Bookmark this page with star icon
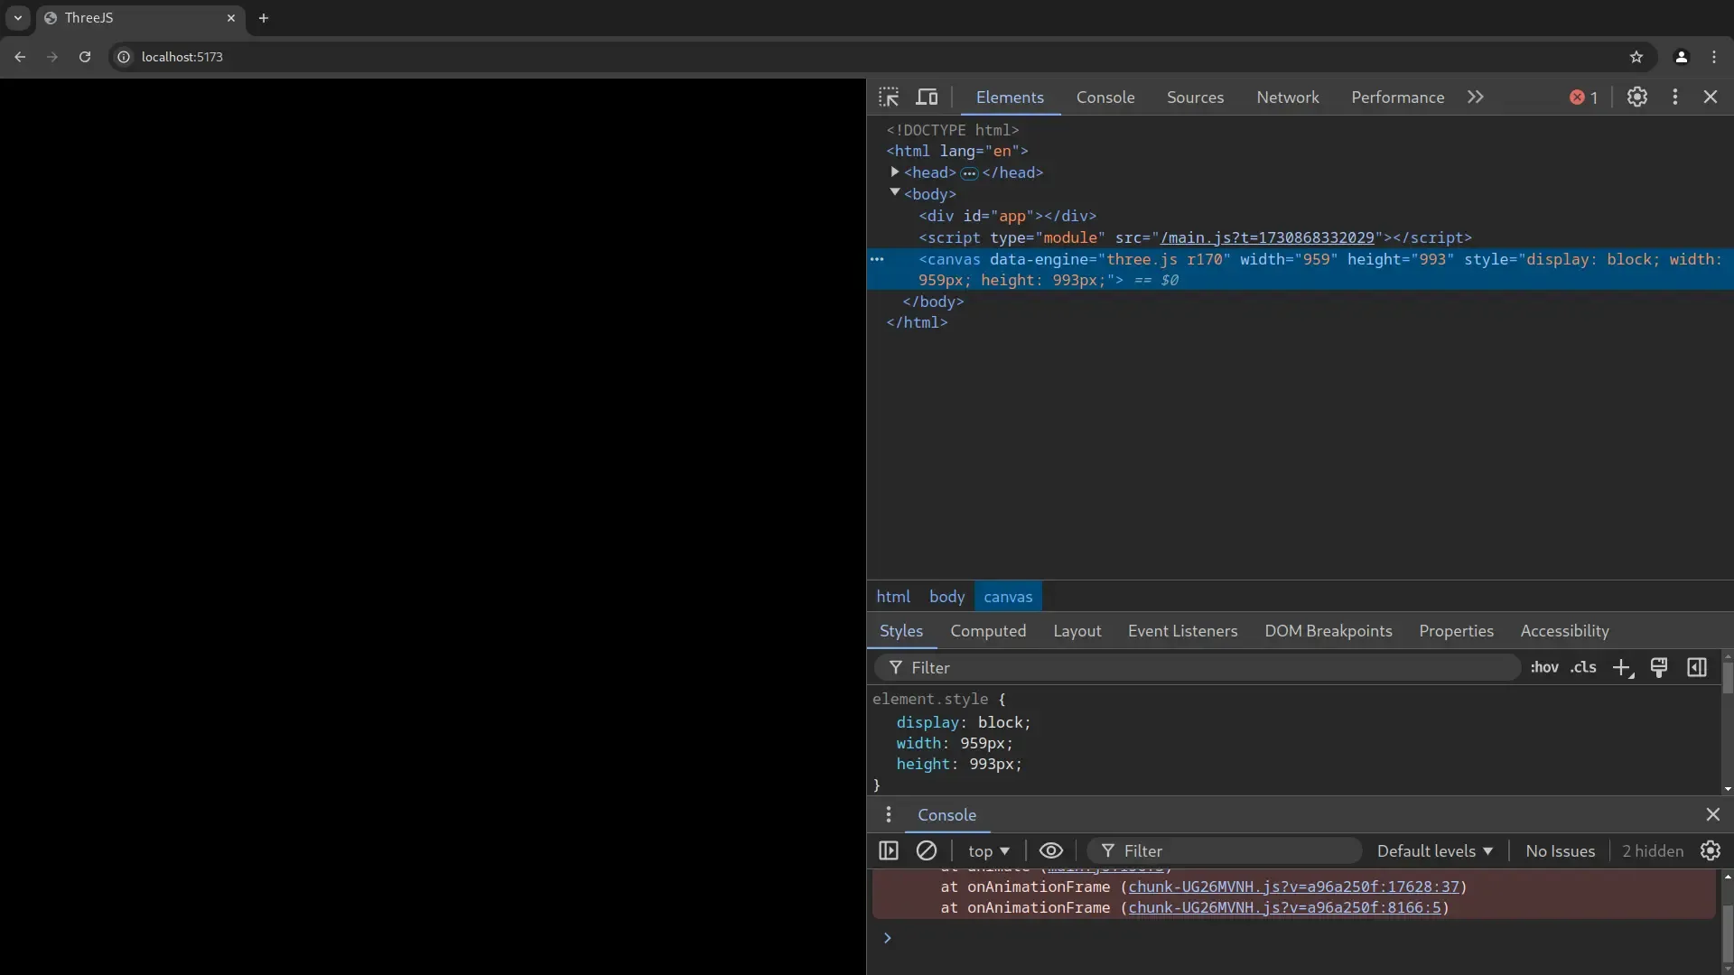The image size is (1734, 975). tap(1636, 57)
